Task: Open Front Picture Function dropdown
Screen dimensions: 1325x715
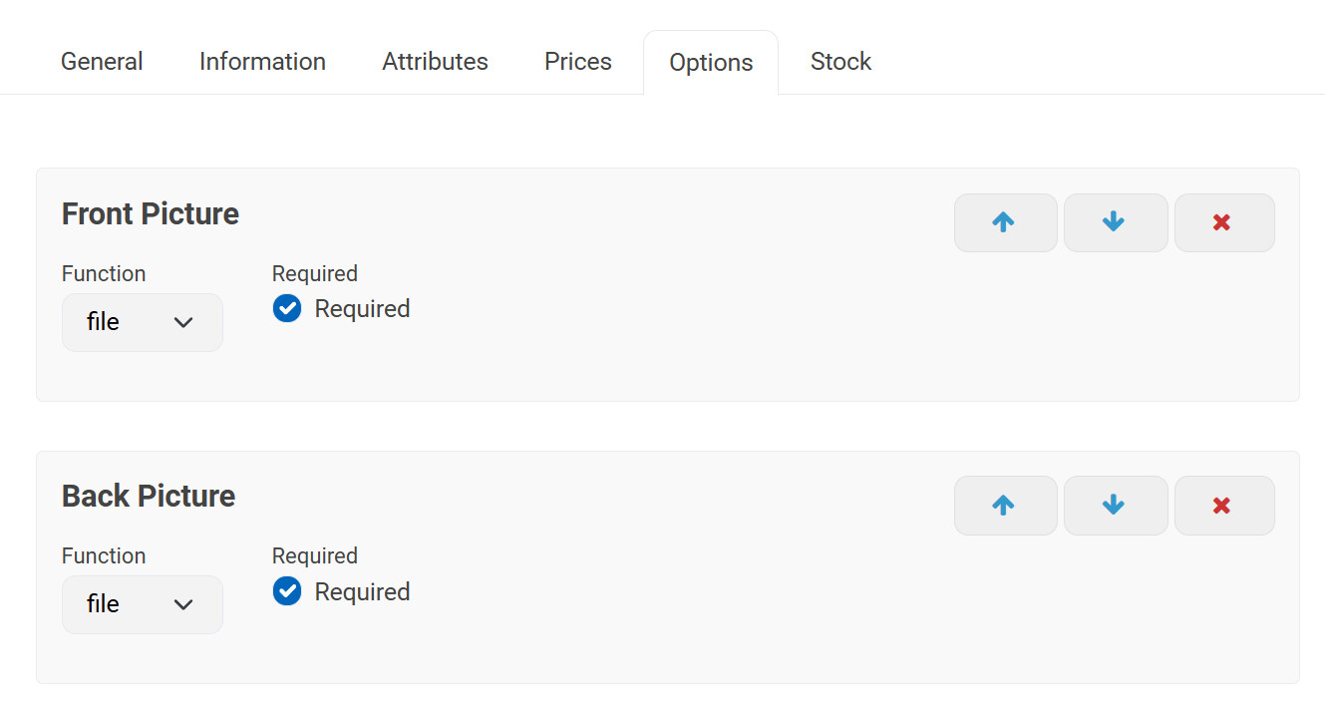Action: click(143, 322)
